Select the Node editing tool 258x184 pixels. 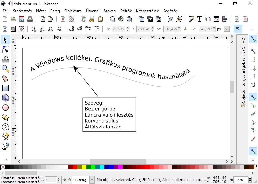5,49
